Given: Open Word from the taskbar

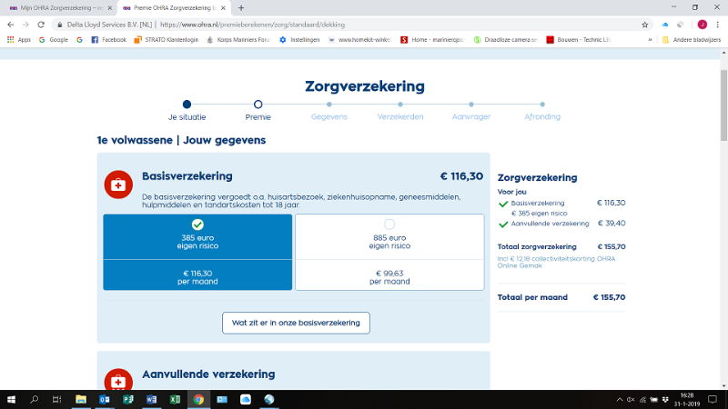Looking at the screenshot, I should point(151,399).
